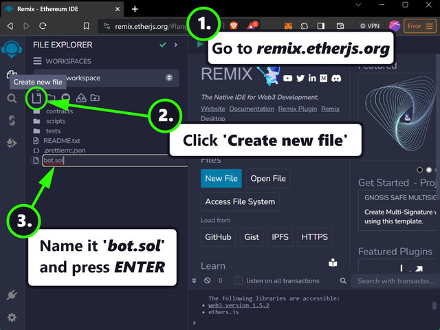440x330 pixels.
Task: Open the Solidity compiler sidebar icon
Action: [x=12, y=121]
